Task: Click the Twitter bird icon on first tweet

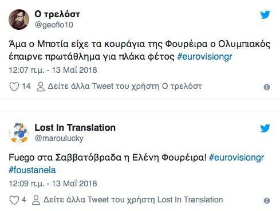Action: 265,15
